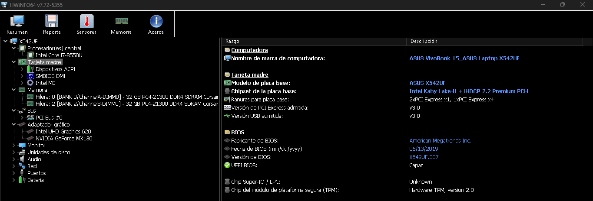
Task: Collapse the X542UF root node
Action: coord(5,41)
